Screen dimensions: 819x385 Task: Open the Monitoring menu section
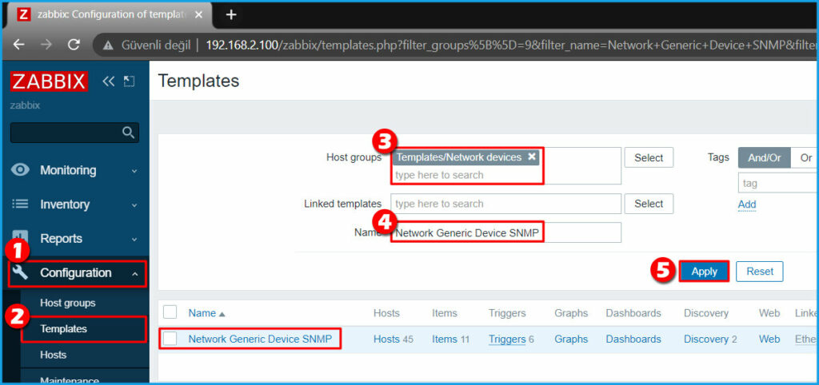(74, 170)
